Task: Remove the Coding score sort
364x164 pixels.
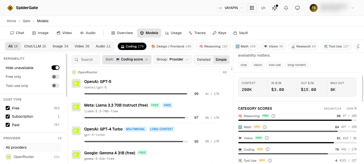Action: click(146, 60)
